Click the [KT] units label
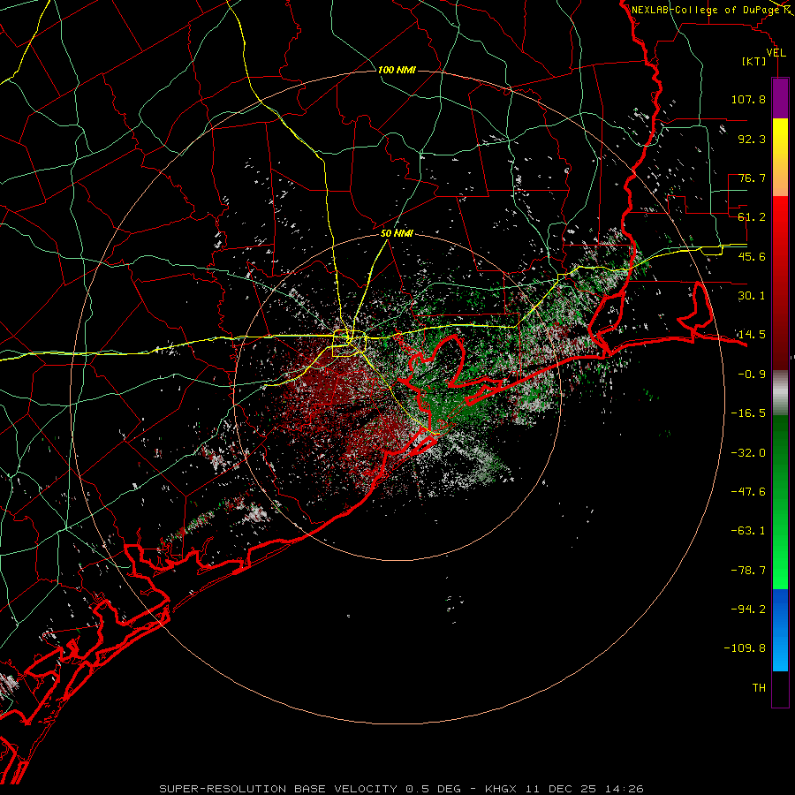Screen dimensions: 795x795 pos(754,61)
